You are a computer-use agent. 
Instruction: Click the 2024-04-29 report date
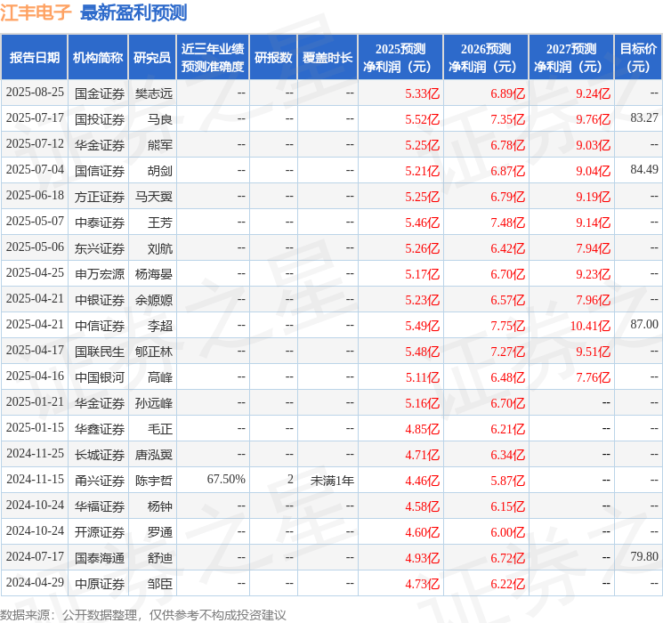35,582
